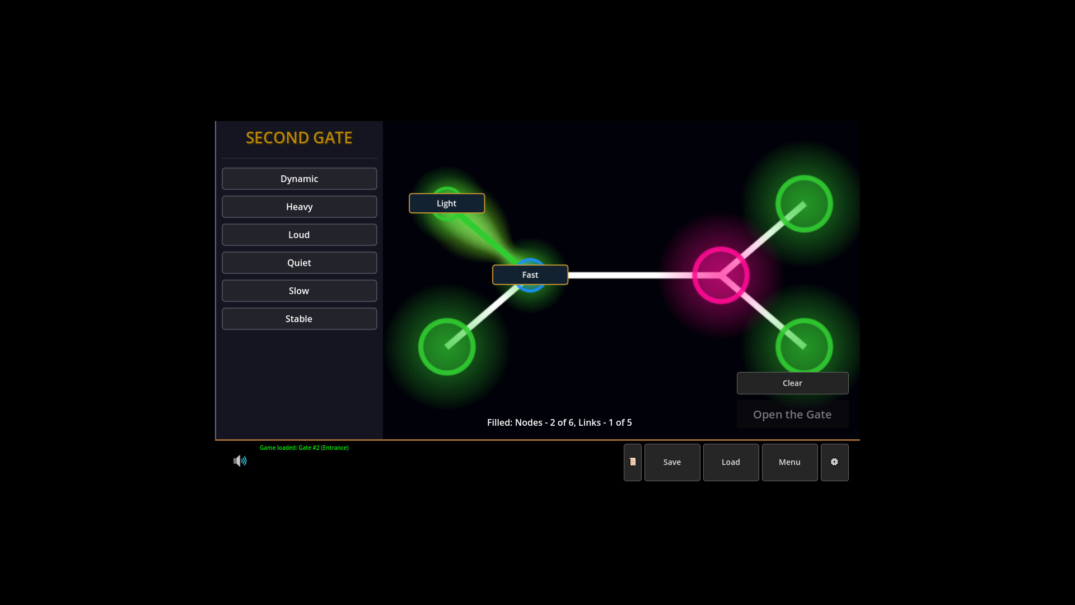Click the Light label on the green node
This screenshot has width=1075, height=605.
tap(446, 203)
